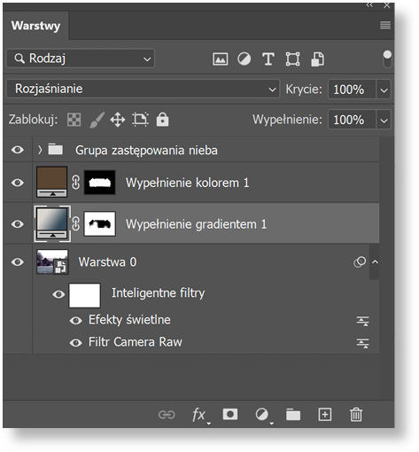This screenshot has height=452, width=419.
Task: Filter layers by pixel layer icon
Action: point(221,59)
